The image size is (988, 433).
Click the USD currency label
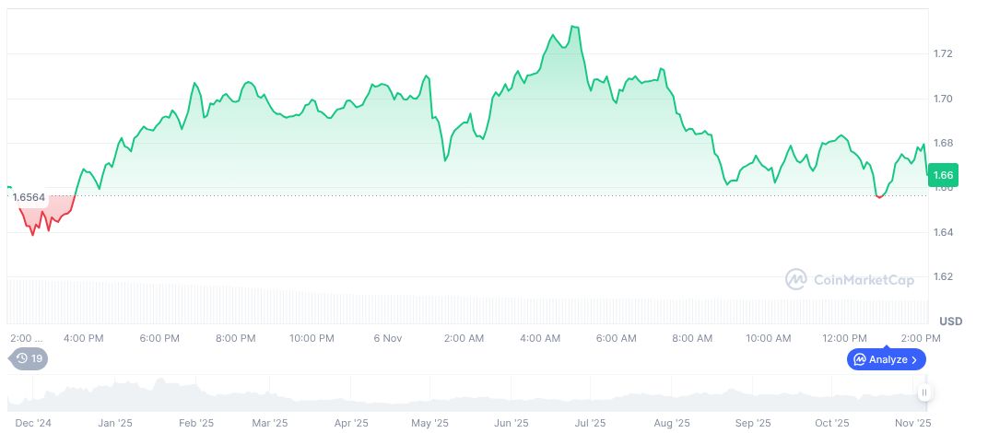click(950, 321)
